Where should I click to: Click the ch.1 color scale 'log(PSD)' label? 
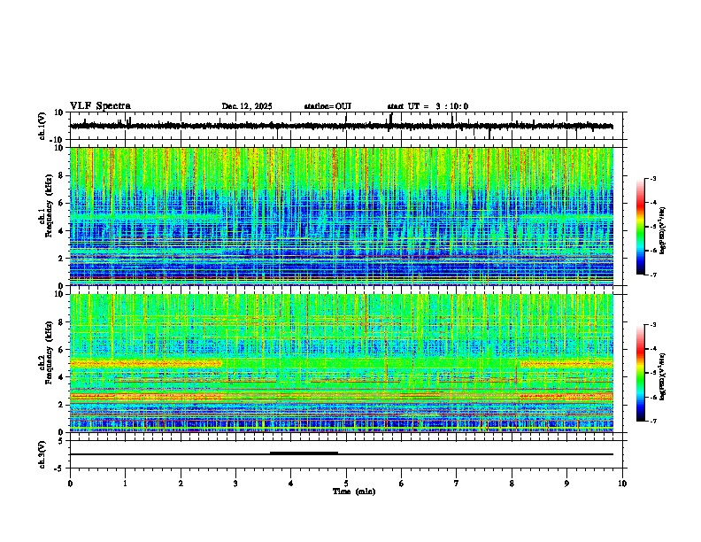click(x=663, y=231)
